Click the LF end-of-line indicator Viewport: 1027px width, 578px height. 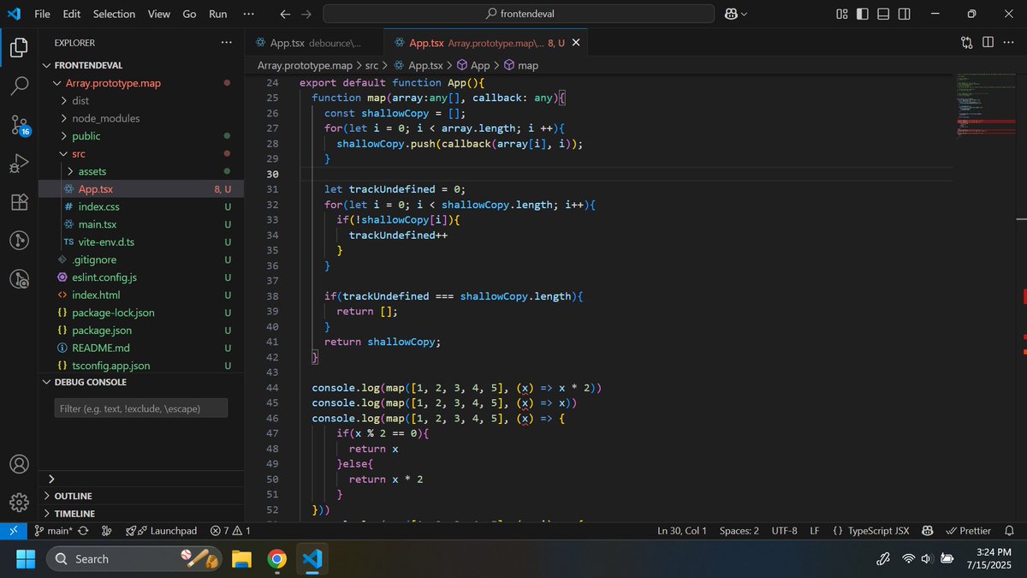[x=815, y=531]
